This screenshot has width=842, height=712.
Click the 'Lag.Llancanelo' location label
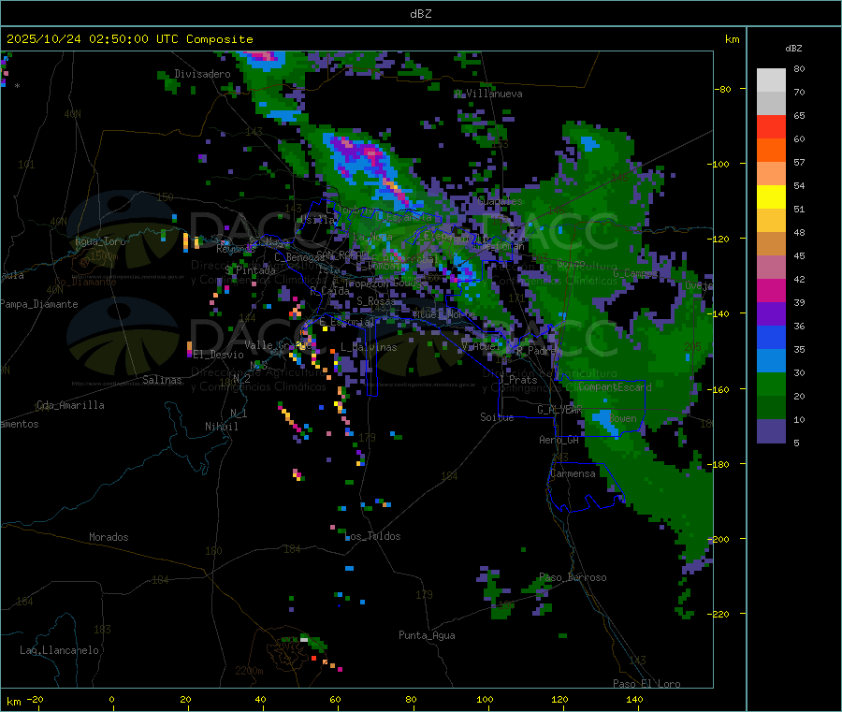(x=60, y=650)
